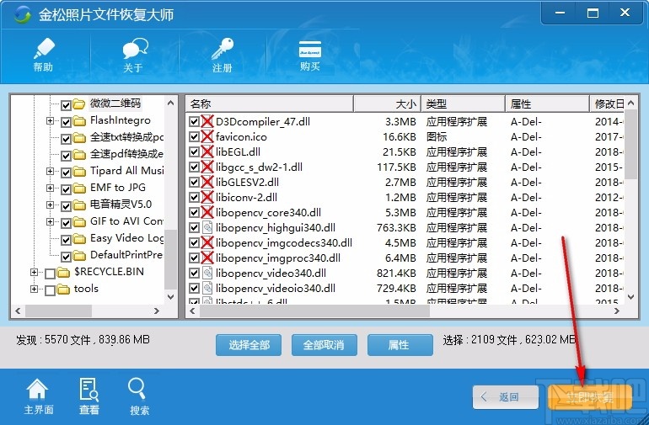
Task: Click deleted-file icon of libiconv-2.dll
Action: point(207,197)
